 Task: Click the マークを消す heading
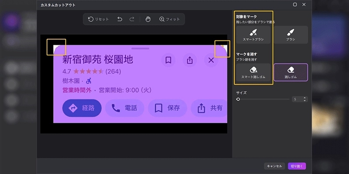(x=246, y=54)
